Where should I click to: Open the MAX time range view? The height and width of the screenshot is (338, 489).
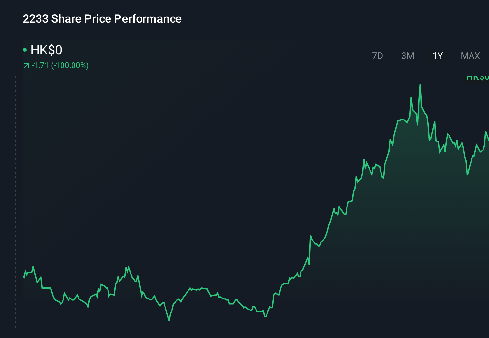tap(470, 56)
